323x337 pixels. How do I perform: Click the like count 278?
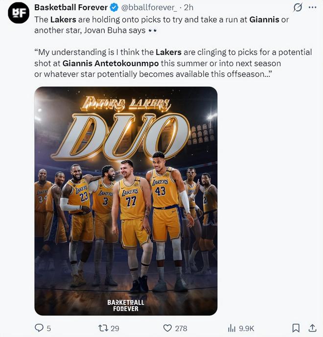[181, 328]
